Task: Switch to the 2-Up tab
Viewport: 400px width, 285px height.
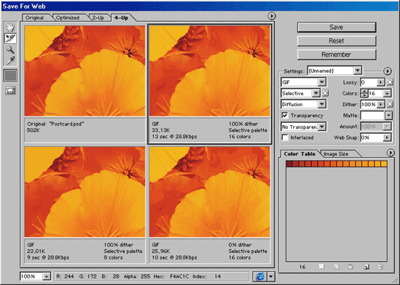Action: pyautogui.click(x=98, y=17)
